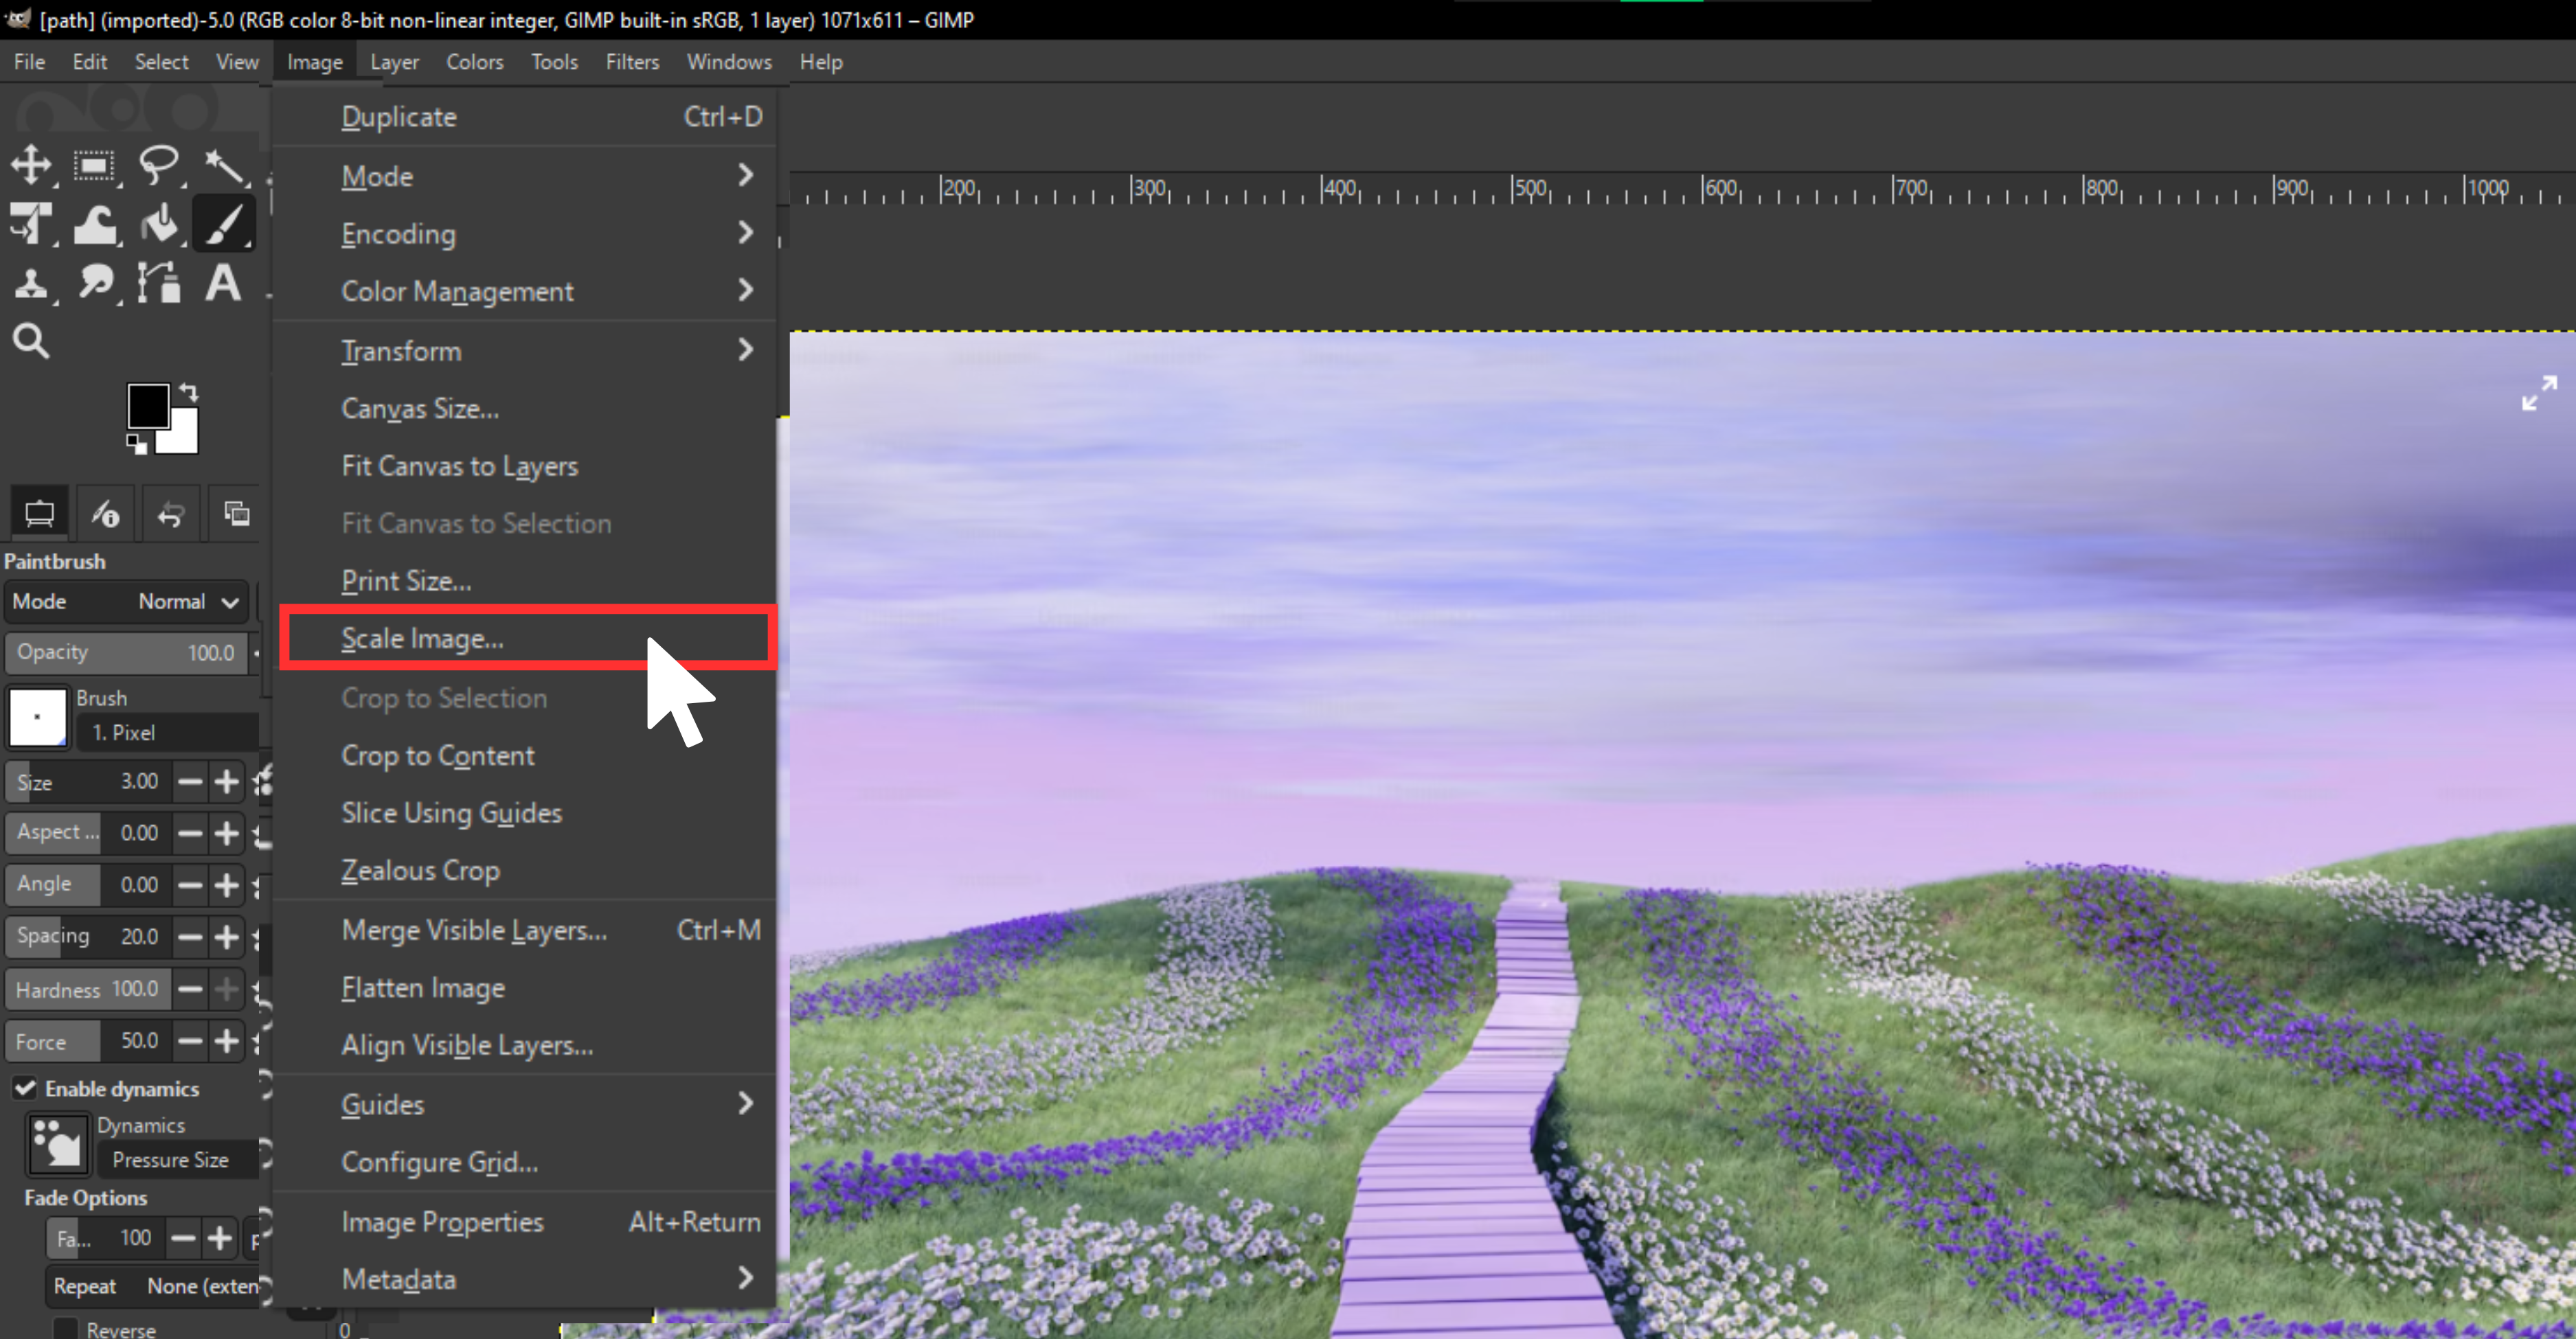Select the Free Select lasso tool
The height and width of the screenshot is (1339, 2576).
[158, 165]
